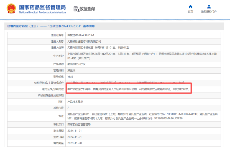
Task: Click the national emblem logo
Action: (11, 9)
